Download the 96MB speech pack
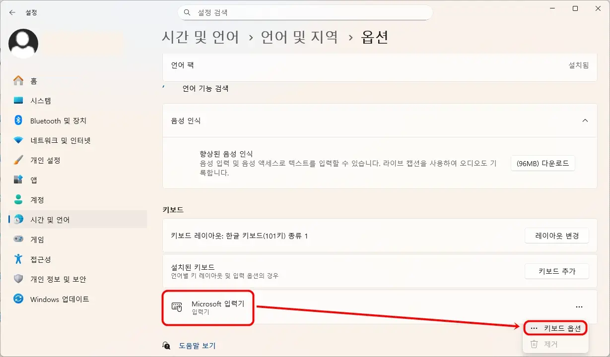 (x=542, y=163)
